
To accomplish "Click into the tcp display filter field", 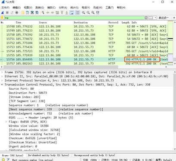I will [x=74, y=18].
